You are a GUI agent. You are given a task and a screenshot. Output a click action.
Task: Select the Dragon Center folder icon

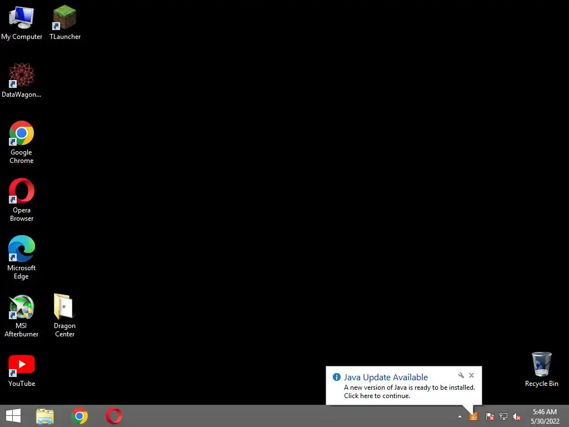(x=64, y=316)
